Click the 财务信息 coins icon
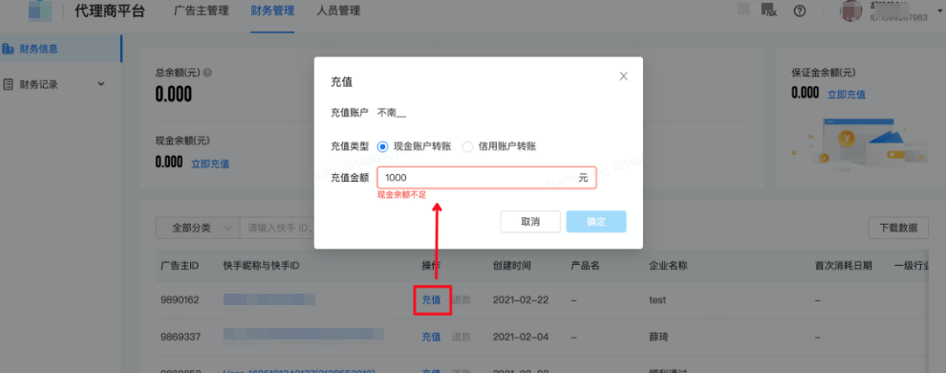The height and width of the screenshot is (373, 946). pyautogui.click(x=9, y=49)
